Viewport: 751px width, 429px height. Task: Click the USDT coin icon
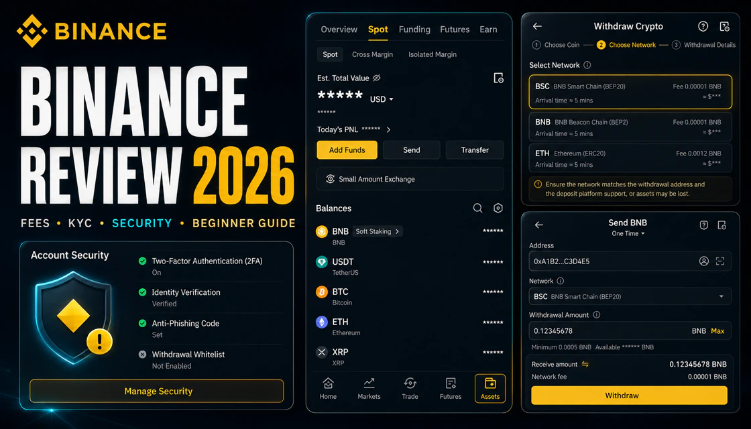click(x=322, y=262)
